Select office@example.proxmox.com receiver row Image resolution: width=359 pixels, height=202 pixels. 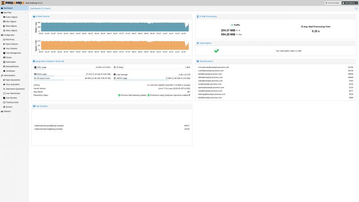pos(276,77)
